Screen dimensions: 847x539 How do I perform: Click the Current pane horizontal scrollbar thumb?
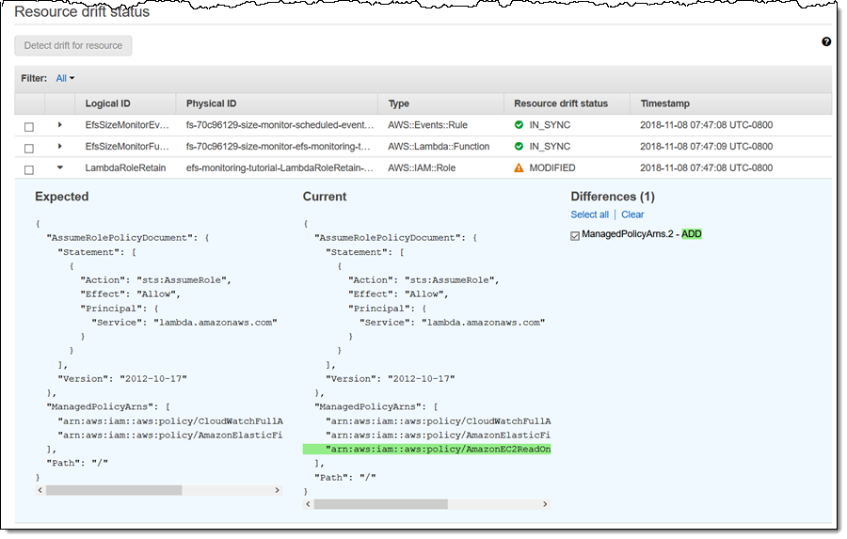(x=381, y=504)
